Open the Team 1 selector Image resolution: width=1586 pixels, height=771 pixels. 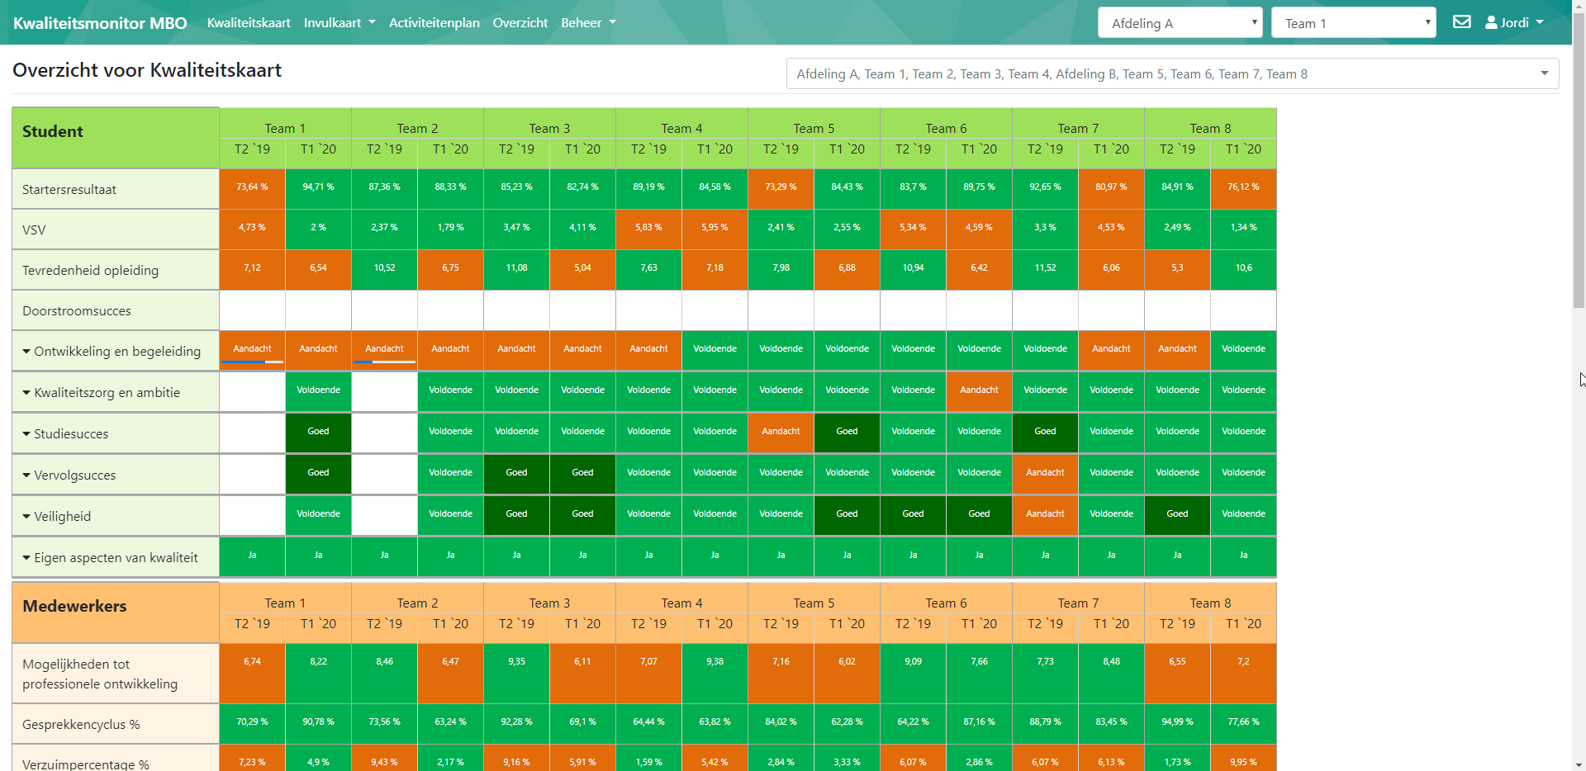click(x=1353, y=23)
